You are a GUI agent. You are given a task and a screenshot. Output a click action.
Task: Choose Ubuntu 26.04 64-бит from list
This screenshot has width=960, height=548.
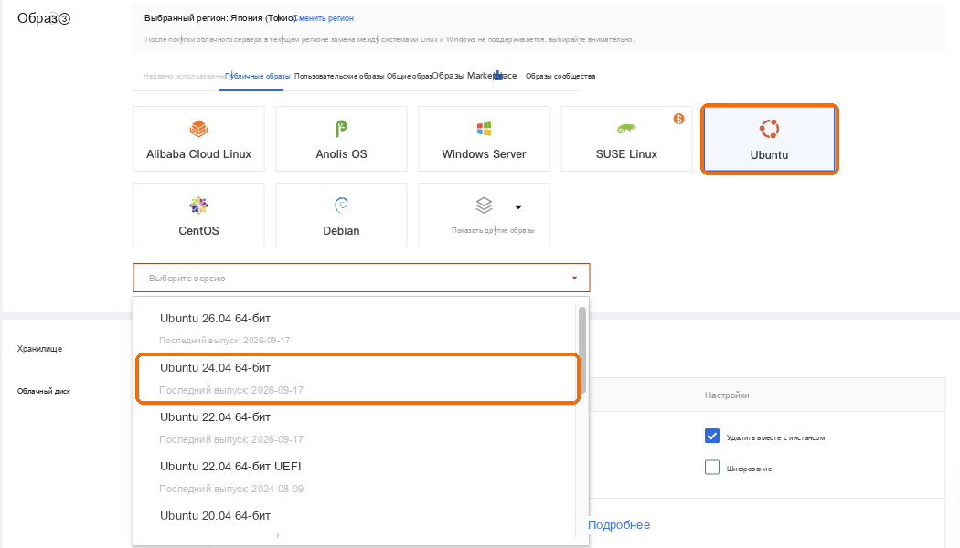pyautogui.click(x=357, y=329)
